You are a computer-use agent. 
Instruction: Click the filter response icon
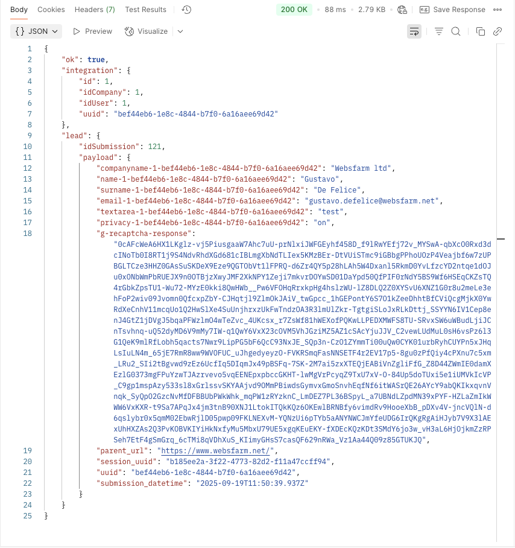point(439,31)
